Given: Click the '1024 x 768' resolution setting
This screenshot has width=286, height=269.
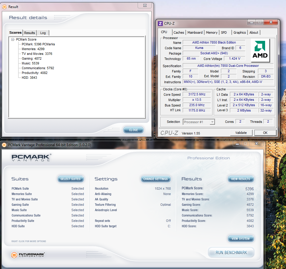Looking at the screenshot, I should pyautogui.click(x=163, y=188).
